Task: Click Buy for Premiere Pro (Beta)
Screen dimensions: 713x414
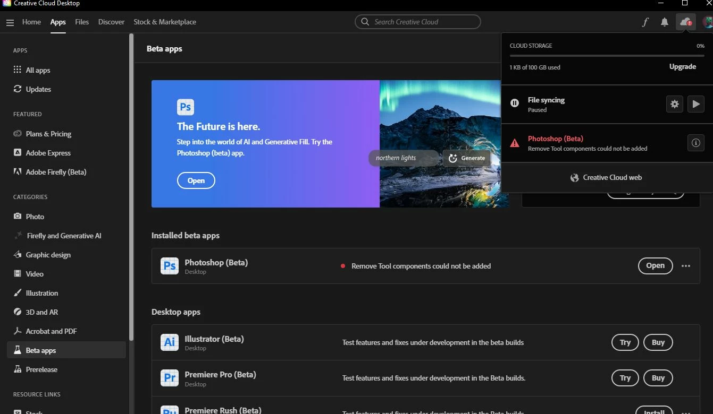Action: click(658, 378)
